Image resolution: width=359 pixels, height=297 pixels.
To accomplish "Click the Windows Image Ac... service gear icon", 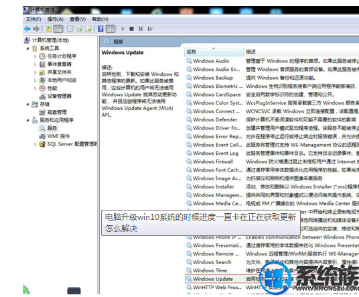I will pos(189,178).
